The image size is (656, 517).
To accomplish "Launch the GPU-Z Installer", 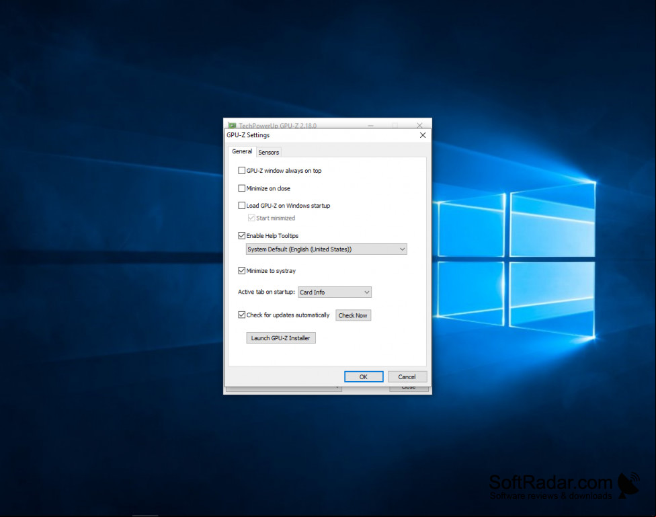I will click(x=281, y=337).
